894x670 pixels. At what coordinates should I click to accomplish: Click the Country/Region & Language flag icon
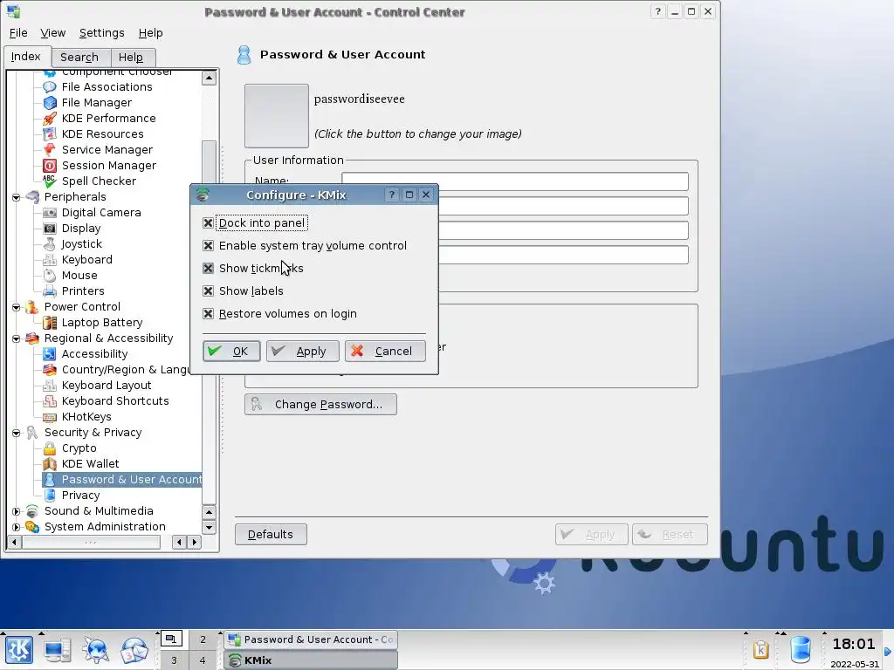(x=50, y=370)
